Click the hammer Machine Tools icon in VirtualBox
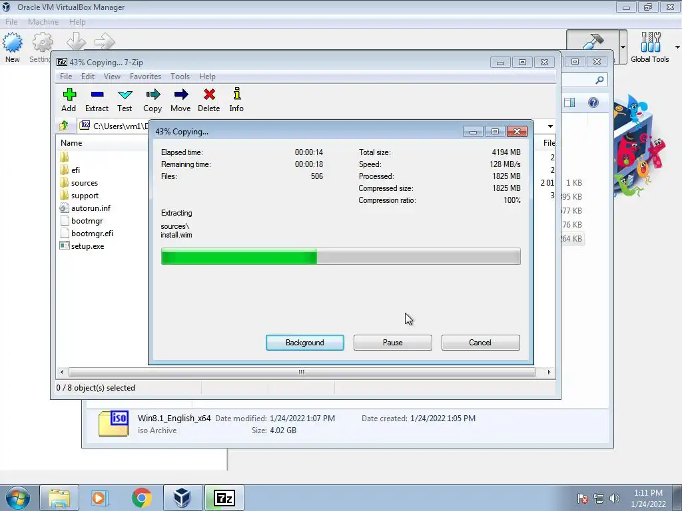 [x=593, y=42]
